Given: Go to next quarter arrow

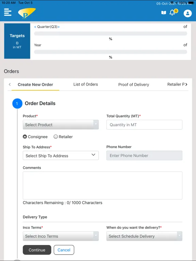Looking at the screenshot, I should [59, 27].
